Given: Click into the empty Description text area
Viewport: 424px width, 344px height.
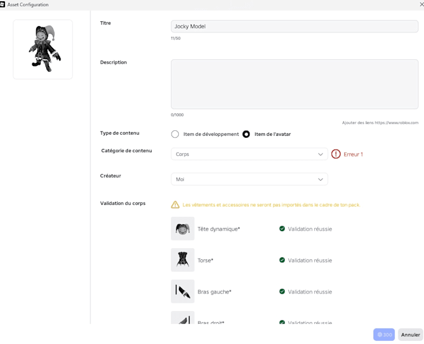Looking at the screenshot, I should coord(294,84).
